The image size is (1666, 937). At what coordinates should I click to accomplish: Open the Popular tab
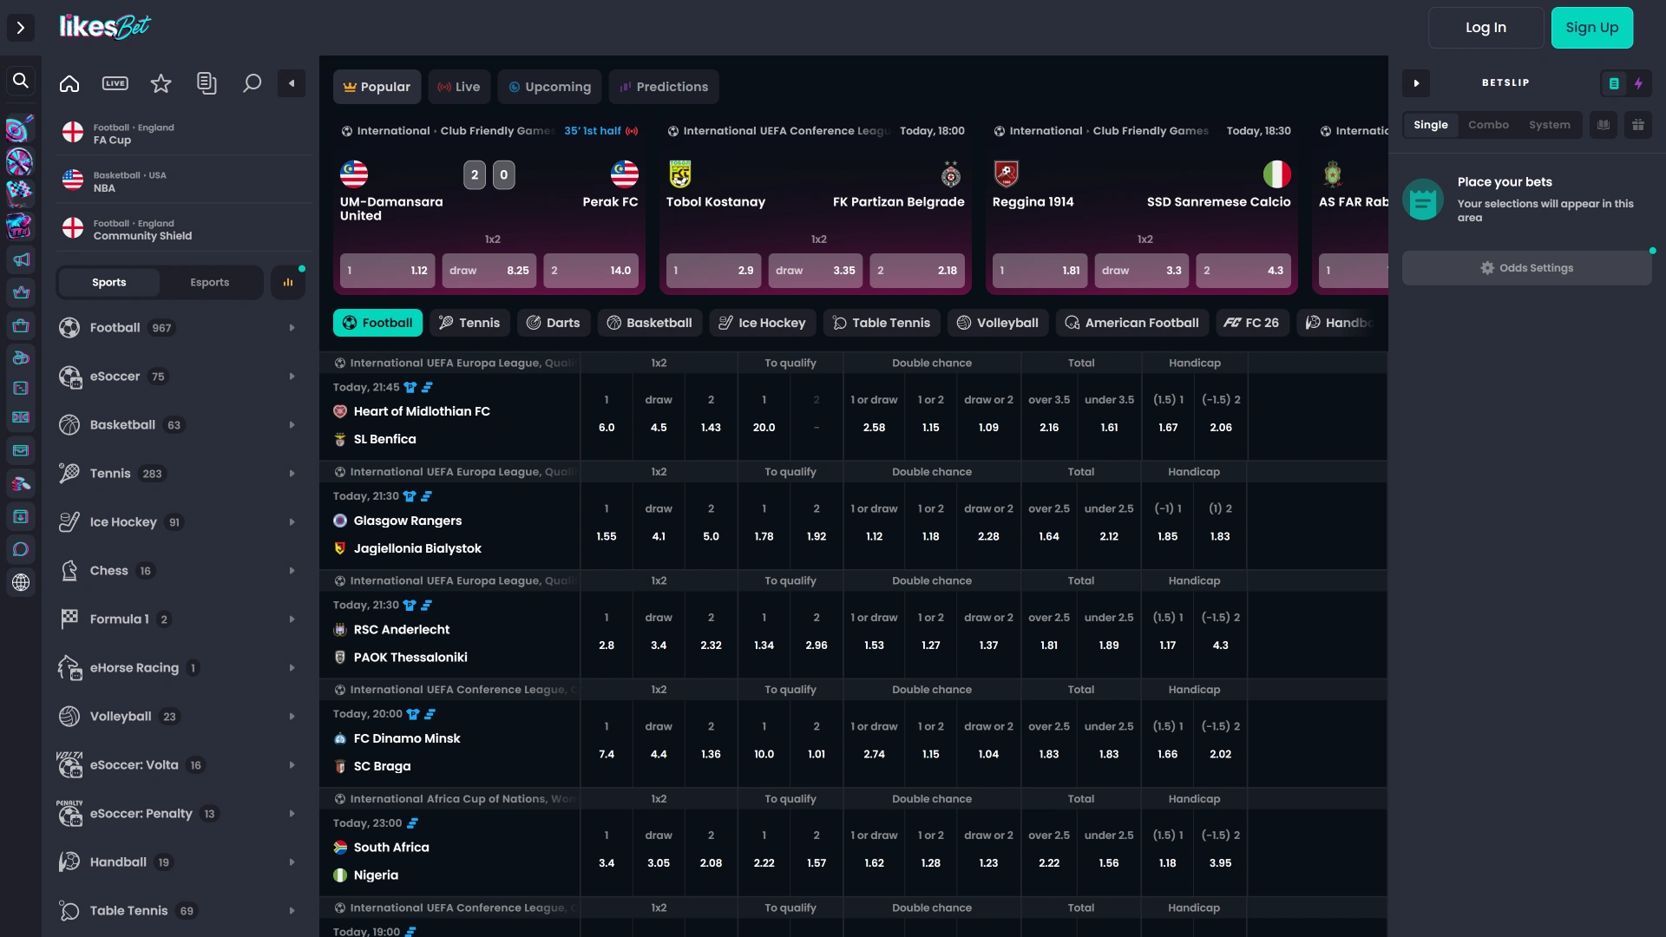[x=377, y=87]
